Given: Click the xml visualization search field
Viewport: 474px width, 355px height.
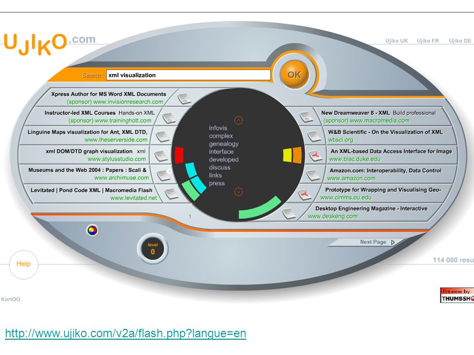Looking at the screenshot, I should click(188, 75).
